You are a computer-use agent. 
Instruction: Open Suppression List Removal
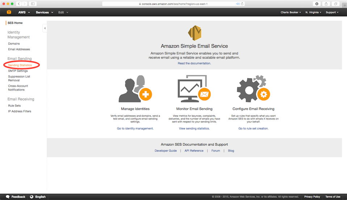point(19,78)
